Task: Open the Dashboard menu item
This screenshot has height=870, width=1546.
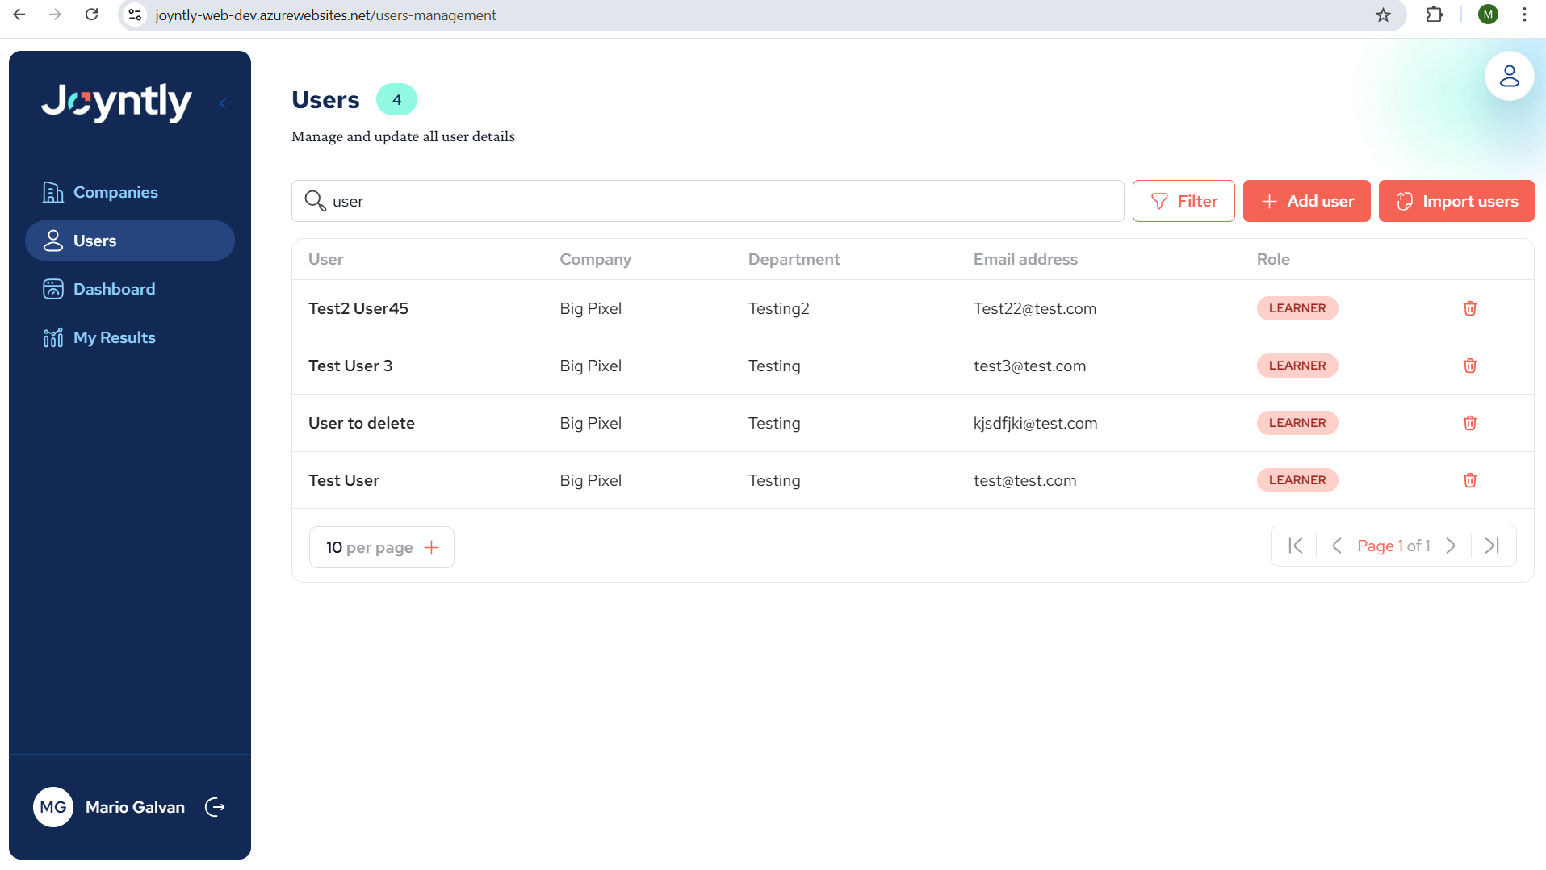Action: click(114, 289)
